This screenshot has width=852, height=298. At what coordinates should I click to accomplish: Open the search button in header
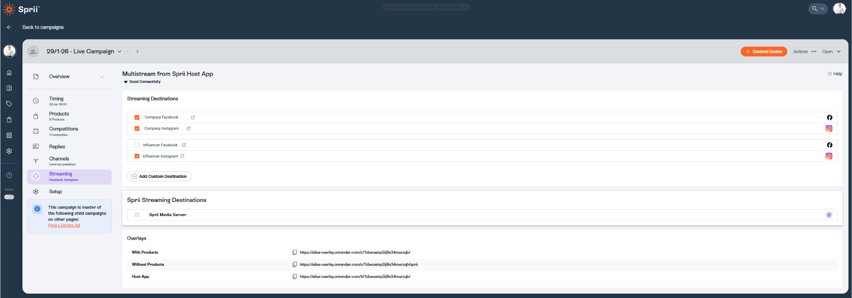coord(818,8)
